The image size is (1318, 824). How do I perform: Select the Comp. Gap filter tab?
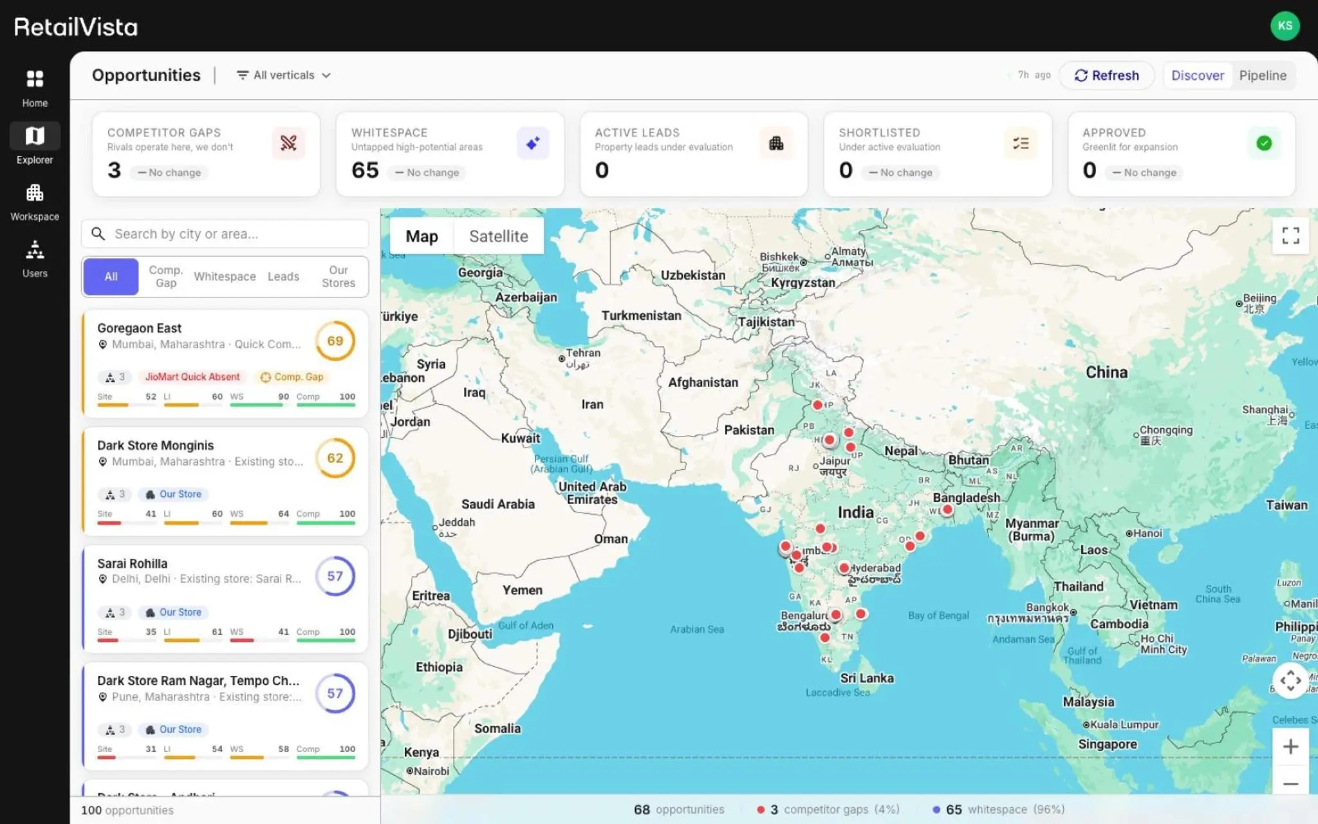pos(165,276)
